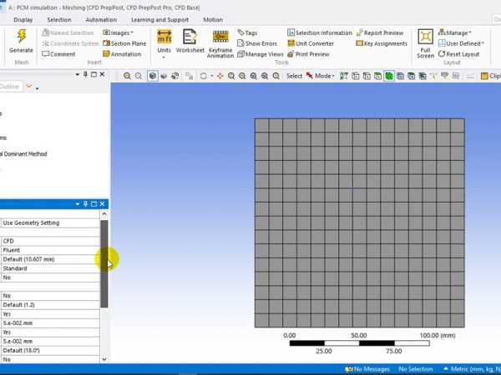Click the Details panel scrollbar thumb

tap(104, 263)
